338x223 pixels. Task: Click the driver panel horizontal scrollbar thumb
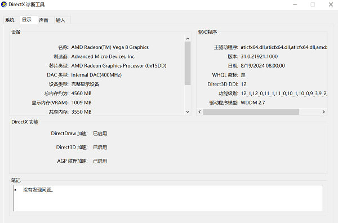(251, 112)
